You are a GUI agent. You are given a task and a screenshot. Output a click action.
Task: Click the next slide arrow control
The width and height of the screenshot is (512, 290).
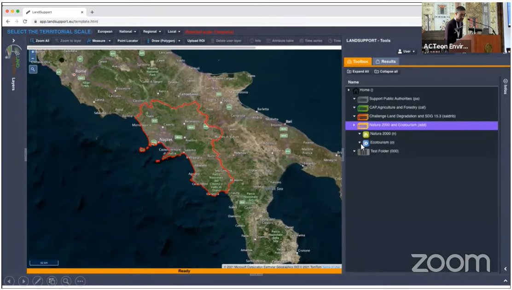23,281
